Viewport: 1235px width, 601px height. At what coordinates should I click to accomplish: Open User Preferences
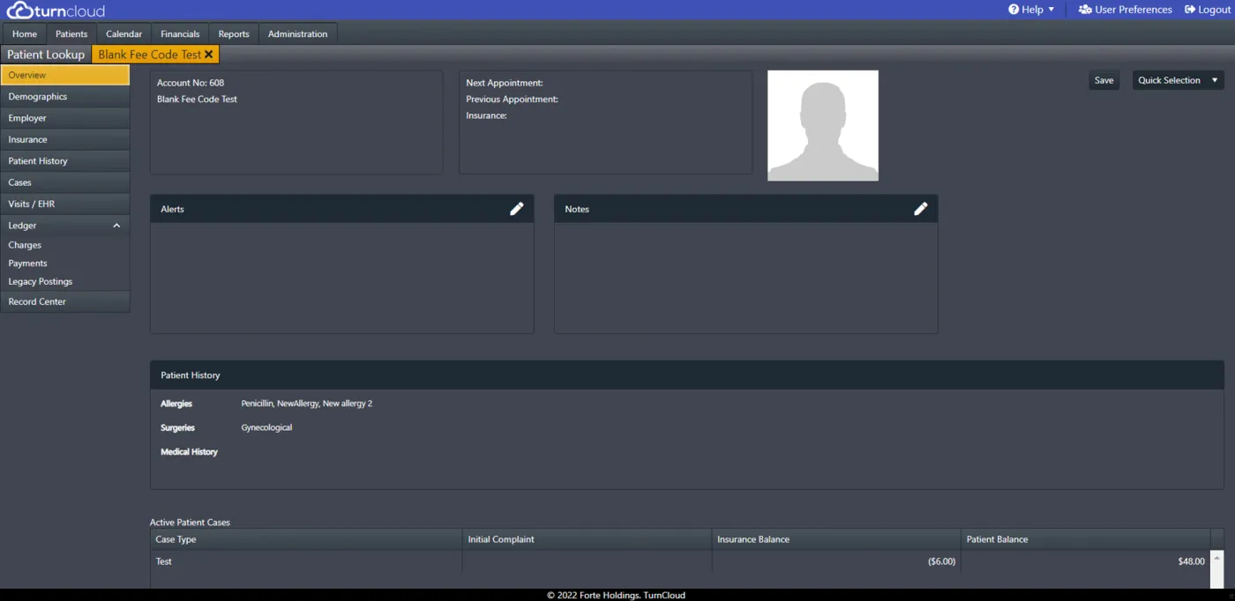[1126, 10]
